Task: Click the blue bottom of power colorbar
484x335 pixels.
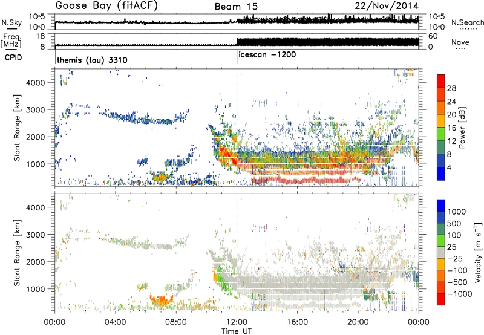Action: coord(441,174)
